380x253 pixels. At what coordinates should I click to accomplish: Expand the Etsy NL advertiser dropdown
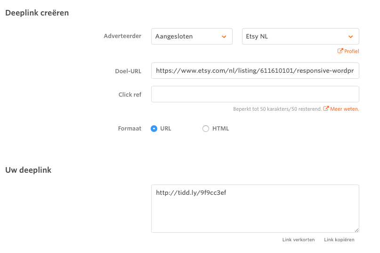pyautogui.click(x=300, y=37)
